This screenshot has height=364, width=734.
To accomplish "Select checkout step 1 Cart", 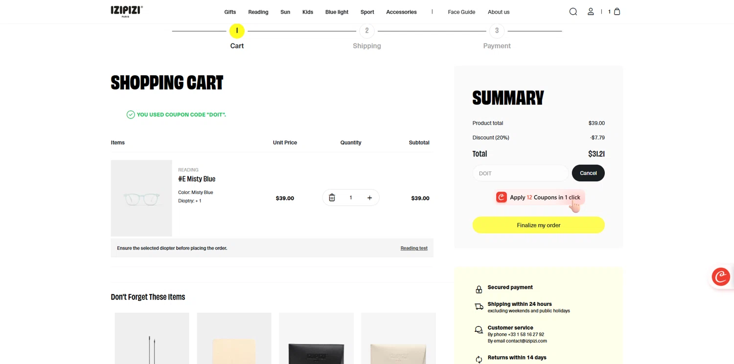I will pos(237,31).
